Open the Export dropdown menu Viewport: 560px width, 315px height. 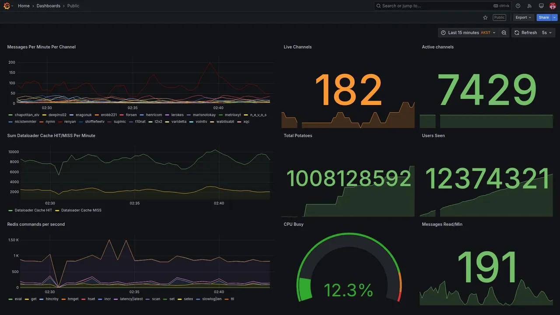pos(523,17)
